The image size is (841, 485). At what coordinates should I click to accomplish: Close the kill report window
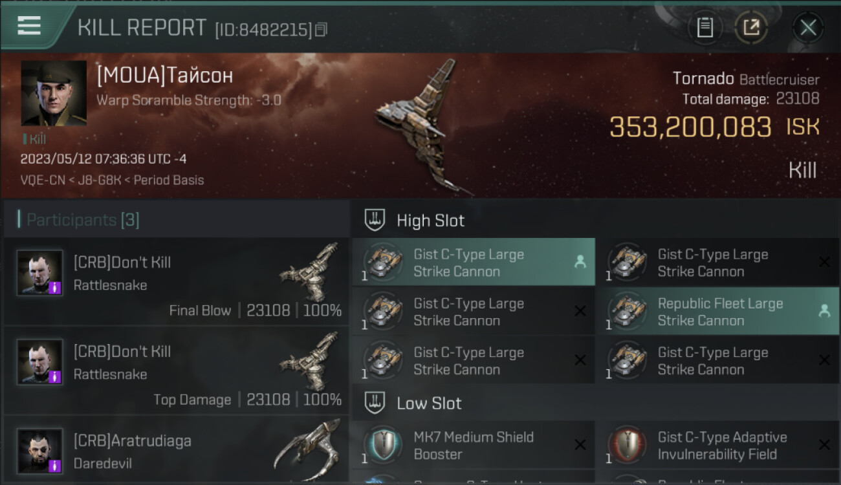(x=808, y=28)
